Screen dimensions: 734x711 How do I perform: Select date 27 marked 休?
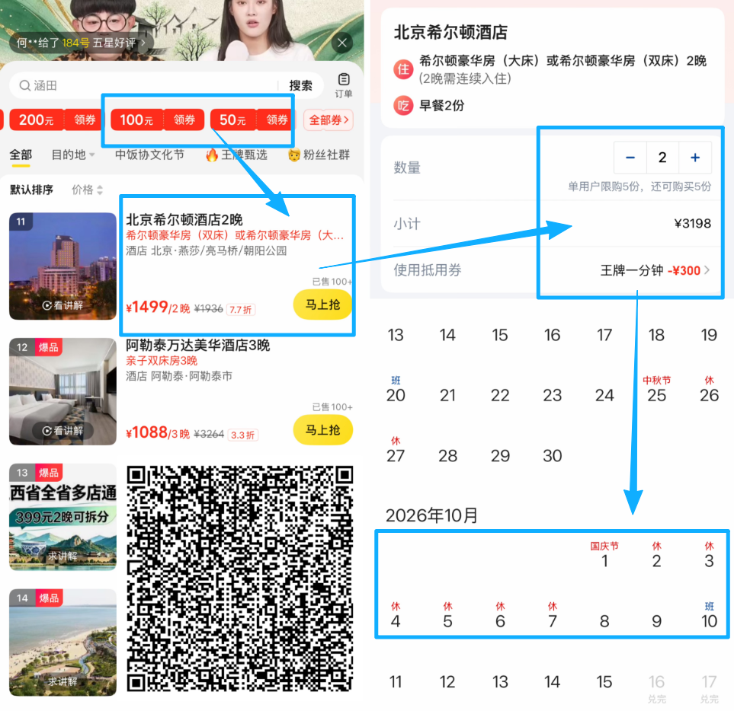[396, 449]
